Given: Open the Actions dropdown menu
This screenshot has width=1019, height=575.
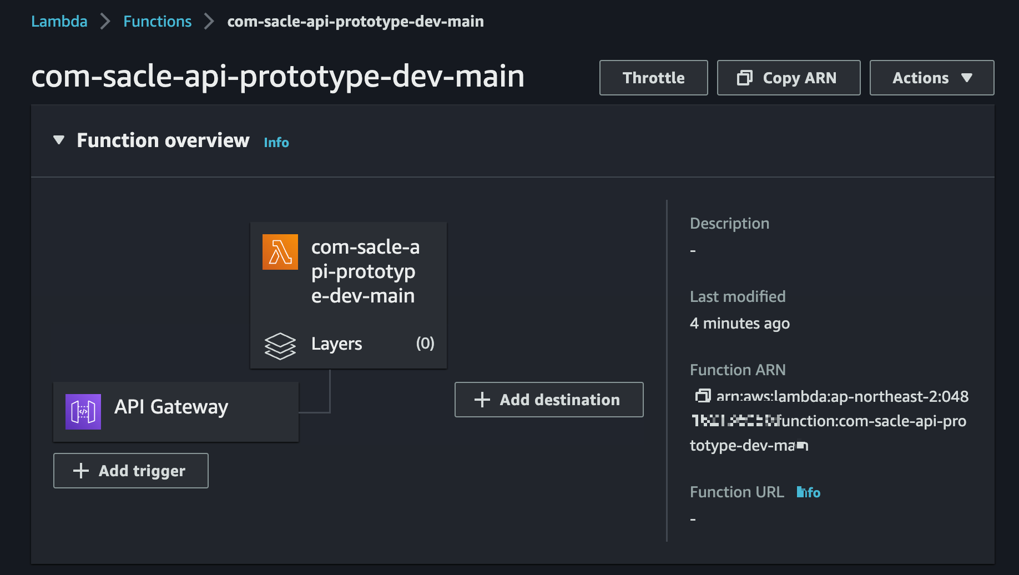Looking at the screenshot, I should click(x=931, y=78).
